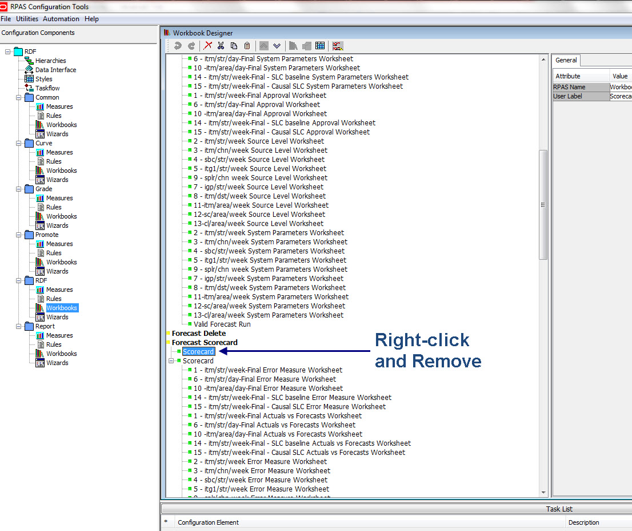Screen dimensions: 632x531
Task: Open the Automation menu
Action: point(61,19)
